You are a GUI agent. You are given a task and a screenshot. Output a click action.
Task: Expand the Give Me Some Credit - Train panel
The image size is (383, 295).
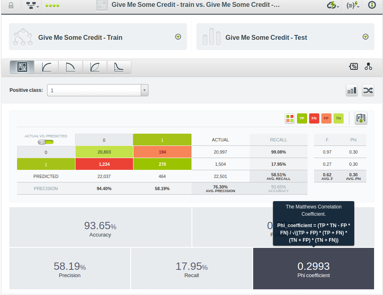coord(178,37)
